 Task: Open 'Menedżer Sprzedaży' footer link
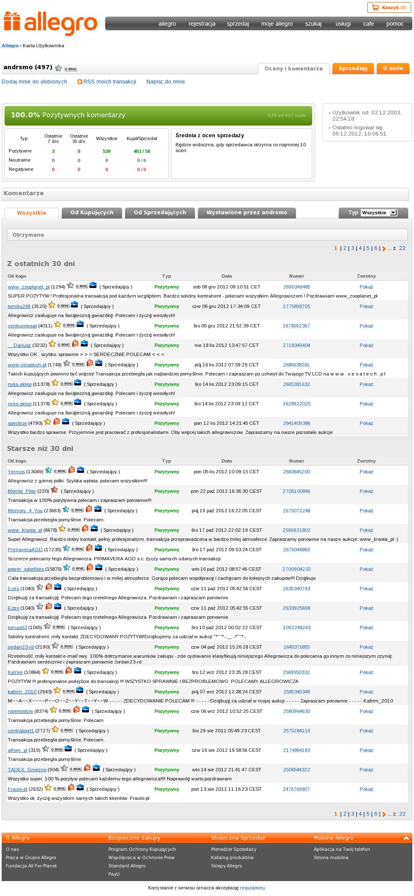[234, 849]
